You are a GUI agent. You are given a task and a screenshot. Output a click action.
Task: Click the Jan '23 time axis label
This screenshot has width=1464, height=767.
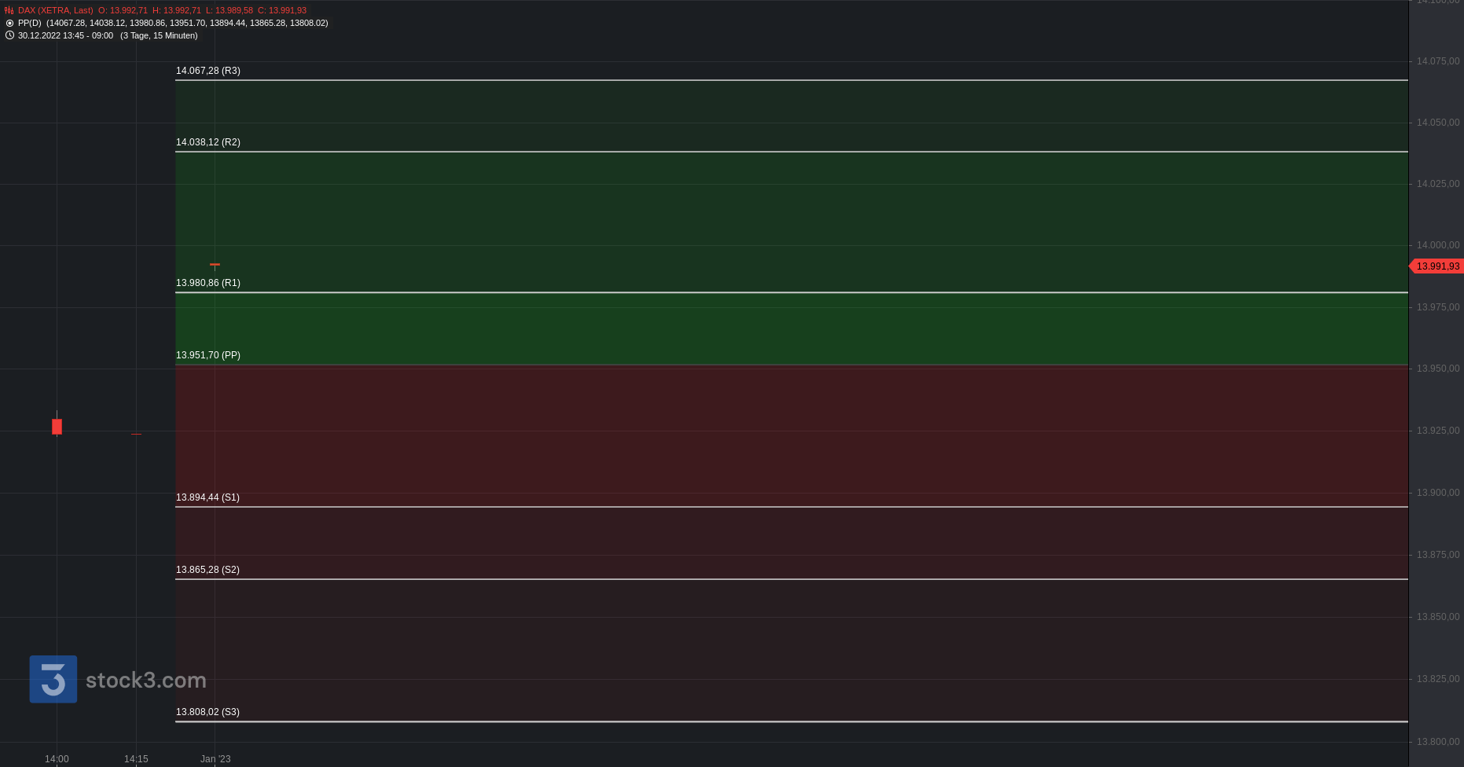[215, 759]
